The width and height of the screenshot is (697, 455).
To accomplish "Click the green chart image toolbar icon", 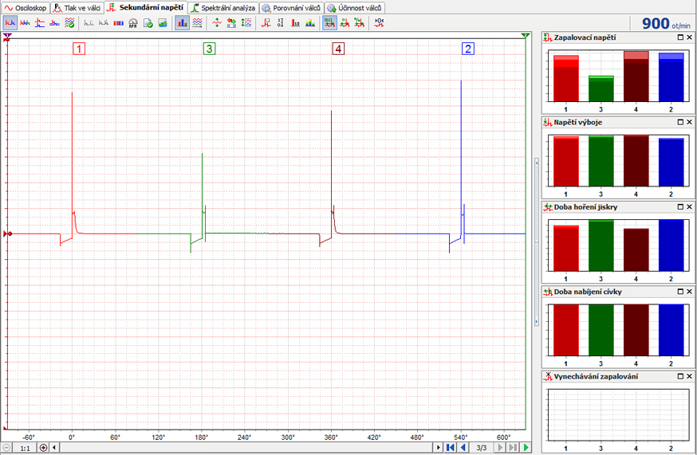I will [x=162, y=23].
